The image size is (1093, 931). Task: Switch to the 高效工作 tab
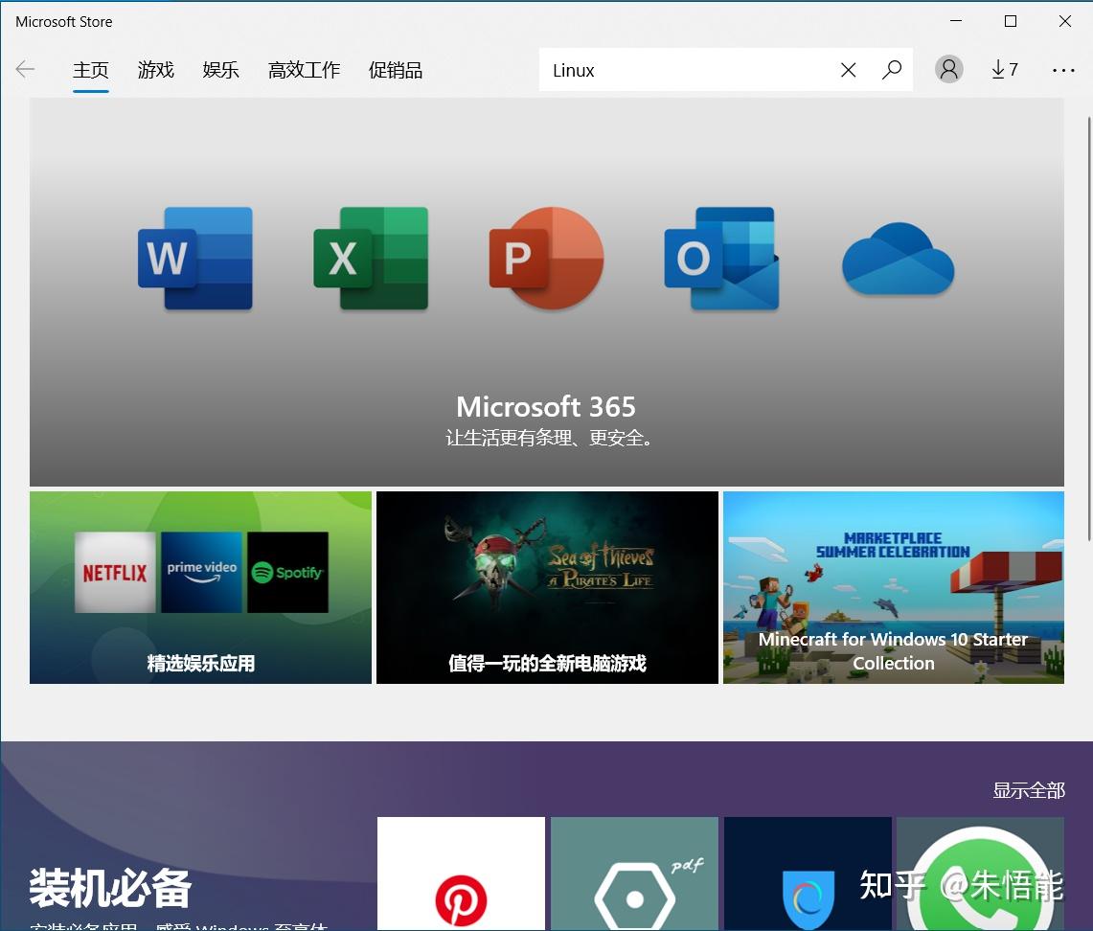pos(304,70)
